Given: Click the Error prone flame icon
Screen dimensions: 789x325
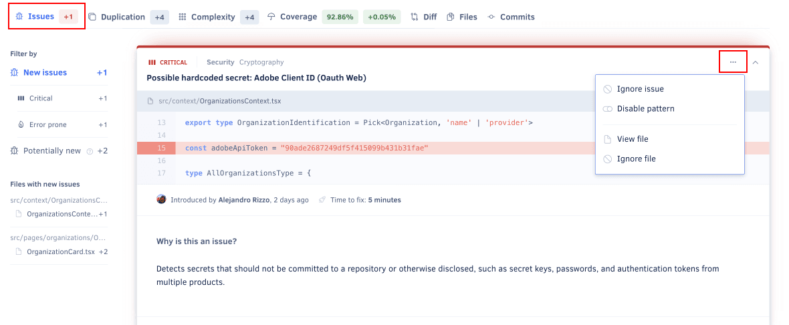Looking at the screenshot, I should [x=21, y=124].
